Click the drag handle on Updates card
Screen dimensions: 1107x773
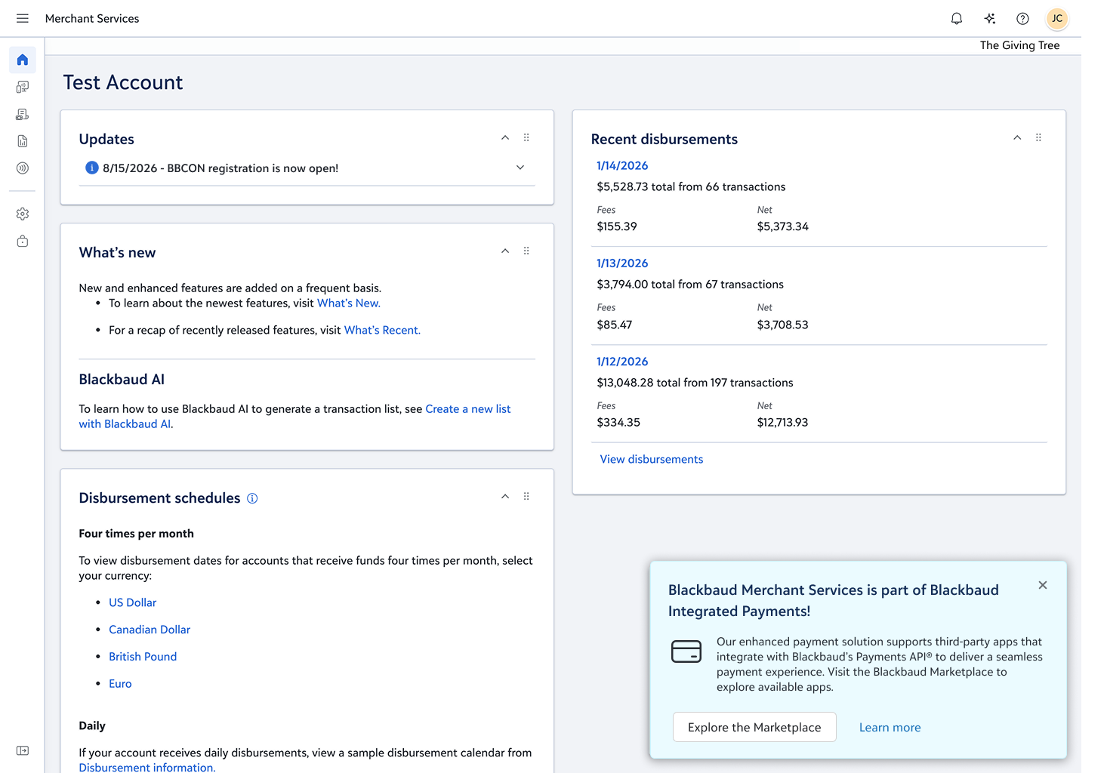pyautogui.click(x=526, y=137)
